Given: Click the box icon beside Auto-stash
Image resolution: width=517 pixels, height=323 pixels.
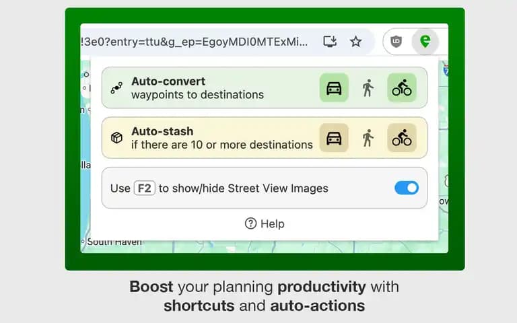Looking at the screenshot, I should click(x=116, y=138).
